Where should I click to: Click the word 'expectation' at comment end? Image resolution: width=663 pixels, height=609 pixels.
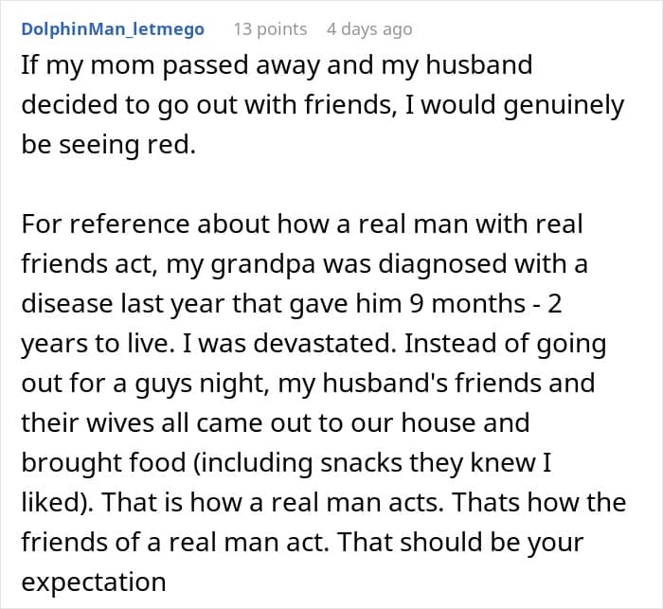[x=93, y=580]
